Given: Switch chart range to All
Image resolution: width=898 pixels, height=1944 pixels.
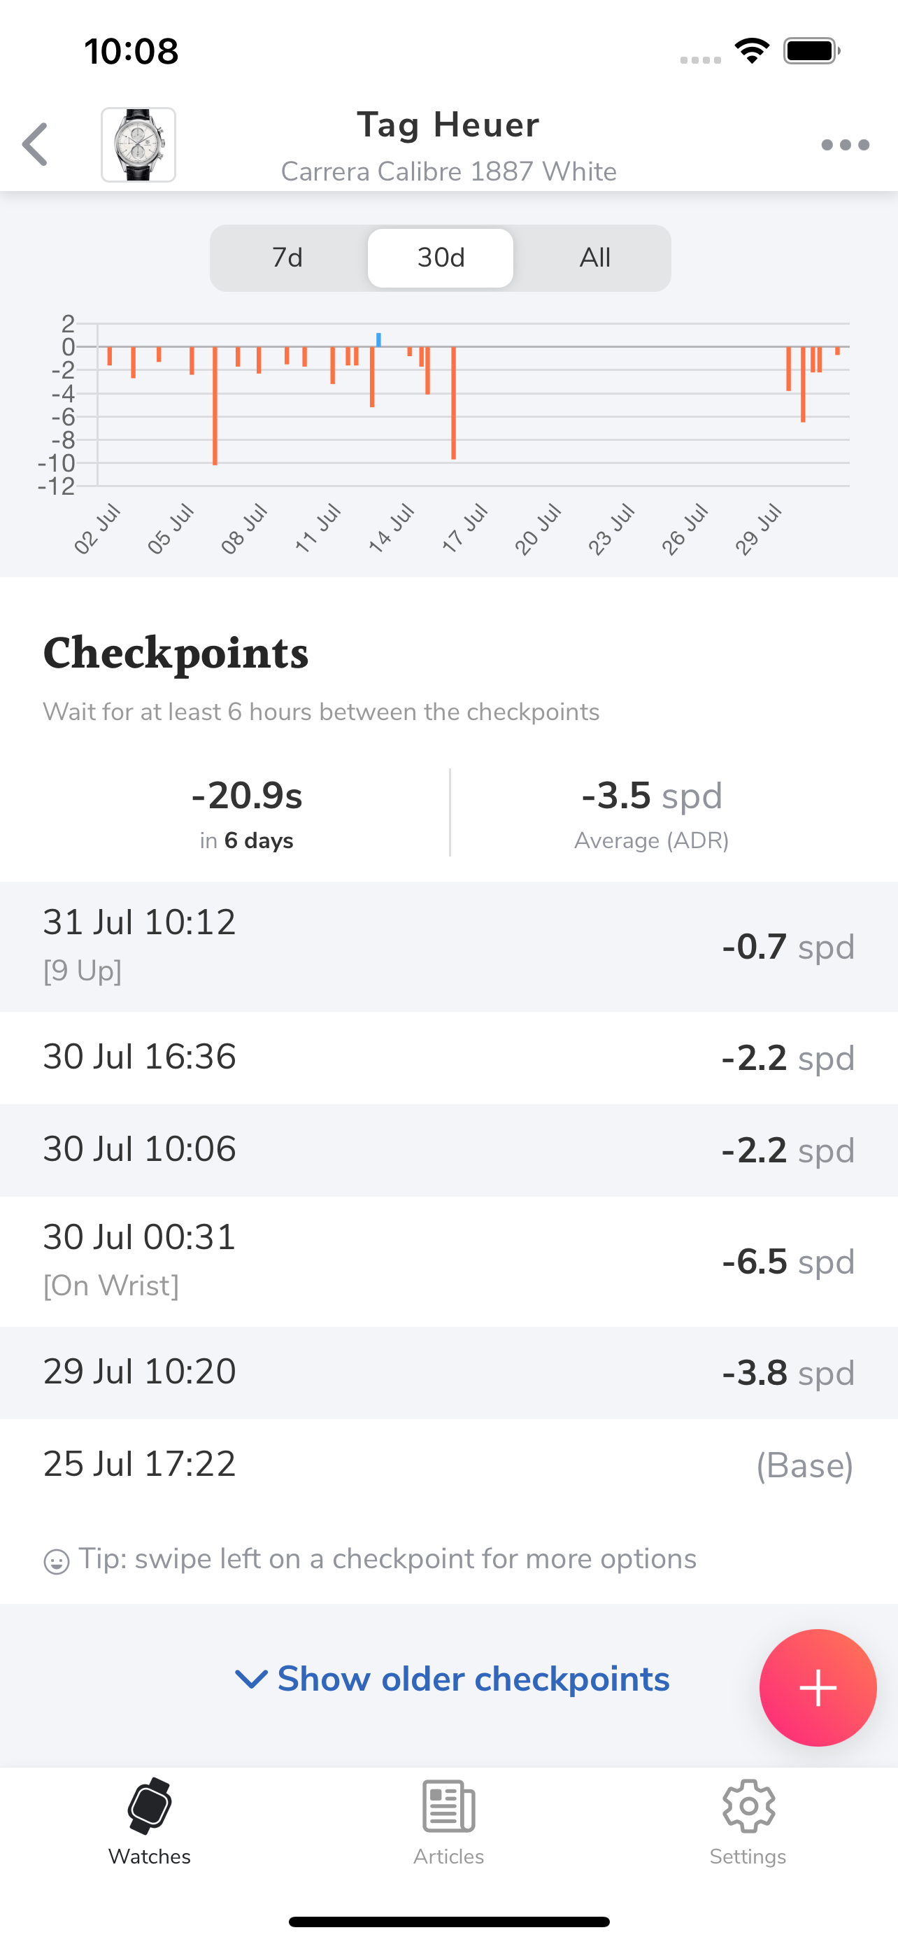Looking at the screenshot, I should pyautogui.click(x=594, y=258).
